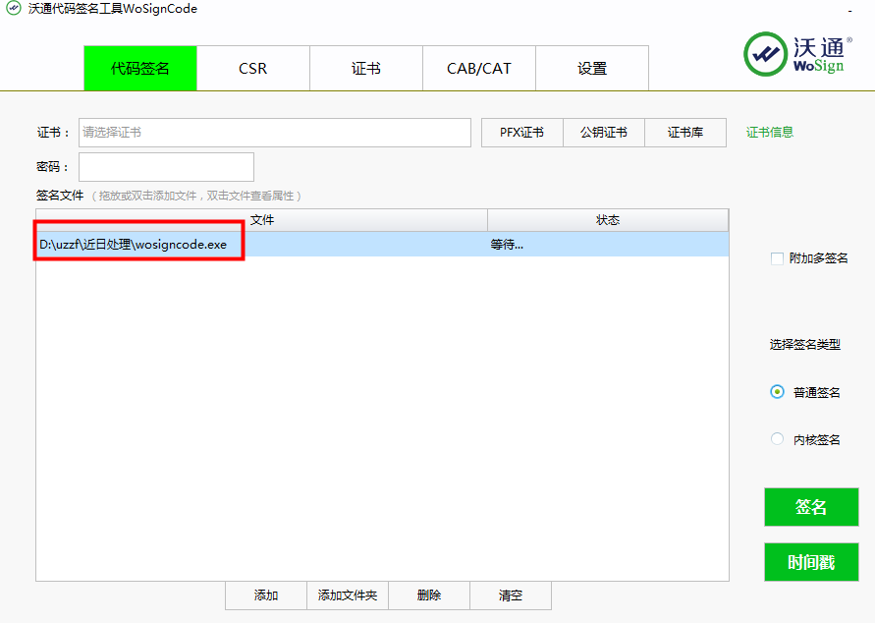Click the 公钥证书 button

tap(604, 133)
